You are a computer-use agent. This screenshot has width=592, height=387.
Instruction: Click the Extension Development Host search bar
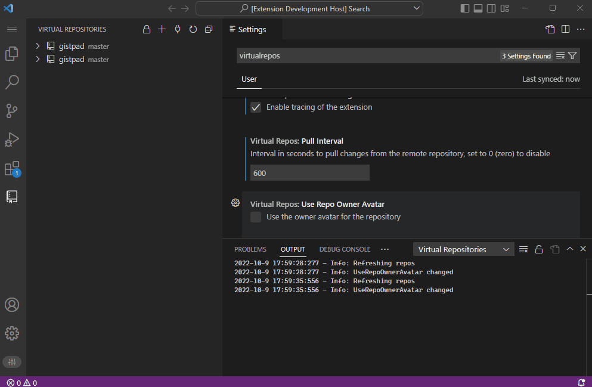point(309,8)
